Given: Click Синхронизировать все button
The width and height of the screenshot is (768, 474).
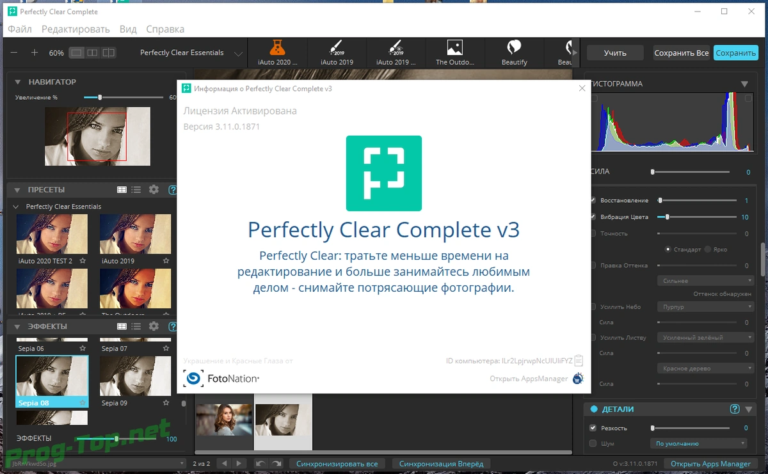Looking at the screenshot, I should [x=337, y=464].
